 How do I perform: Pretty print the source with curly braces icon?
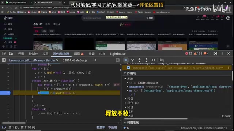4,127
